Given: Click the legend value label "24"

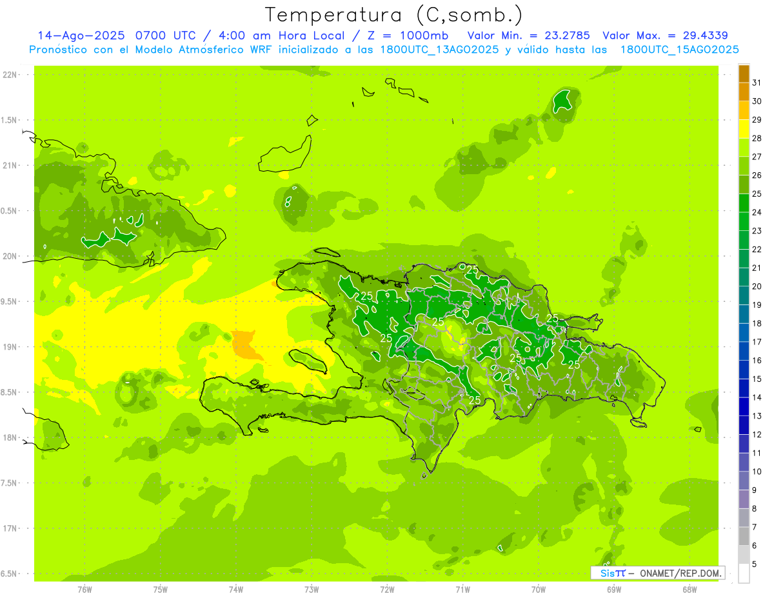Looking at the screenshot, I should point(757,212).
